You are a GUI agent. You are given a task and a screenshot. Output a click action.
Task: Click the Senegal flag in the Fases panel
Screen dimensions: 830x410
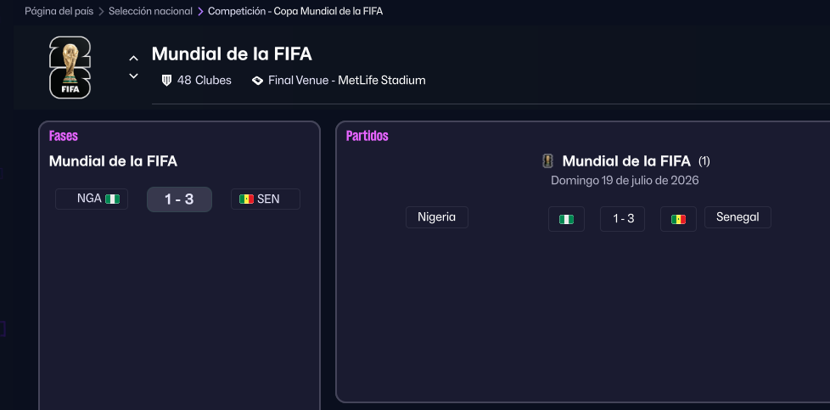[247, 199]
